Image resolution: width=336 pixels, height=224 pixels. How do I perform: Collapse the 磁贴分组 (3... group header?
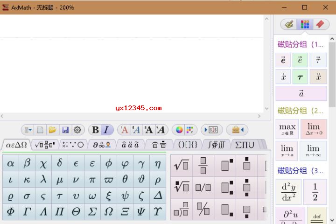click(x=300, y=171)
